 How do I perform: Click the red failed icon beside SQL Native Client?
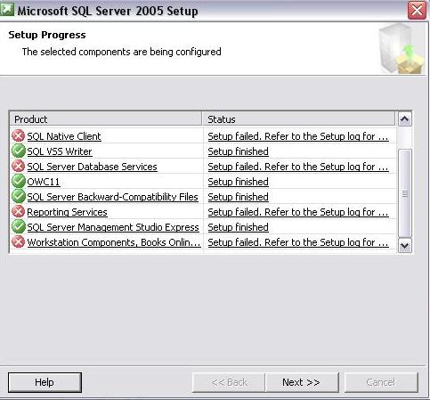pos(18,136)
